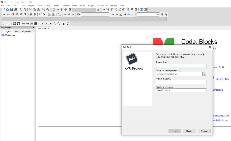Open the File menu
This screenshot has height=141, width=231.
pos(3,6)
